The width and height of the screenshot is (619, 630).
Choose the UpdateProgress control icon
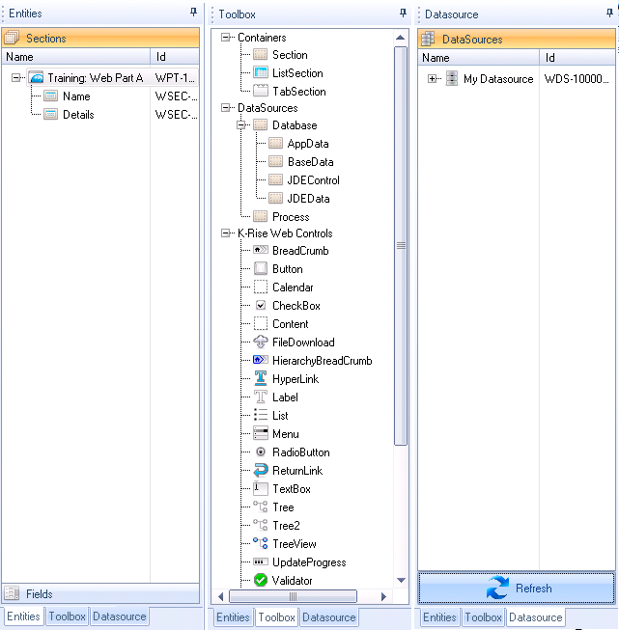point(260,562)
